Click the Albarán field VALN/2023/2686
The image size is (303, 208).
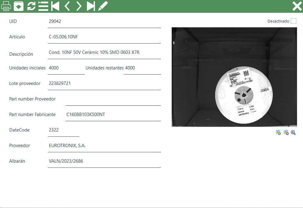pyautogui.click(x=104, y=161)
